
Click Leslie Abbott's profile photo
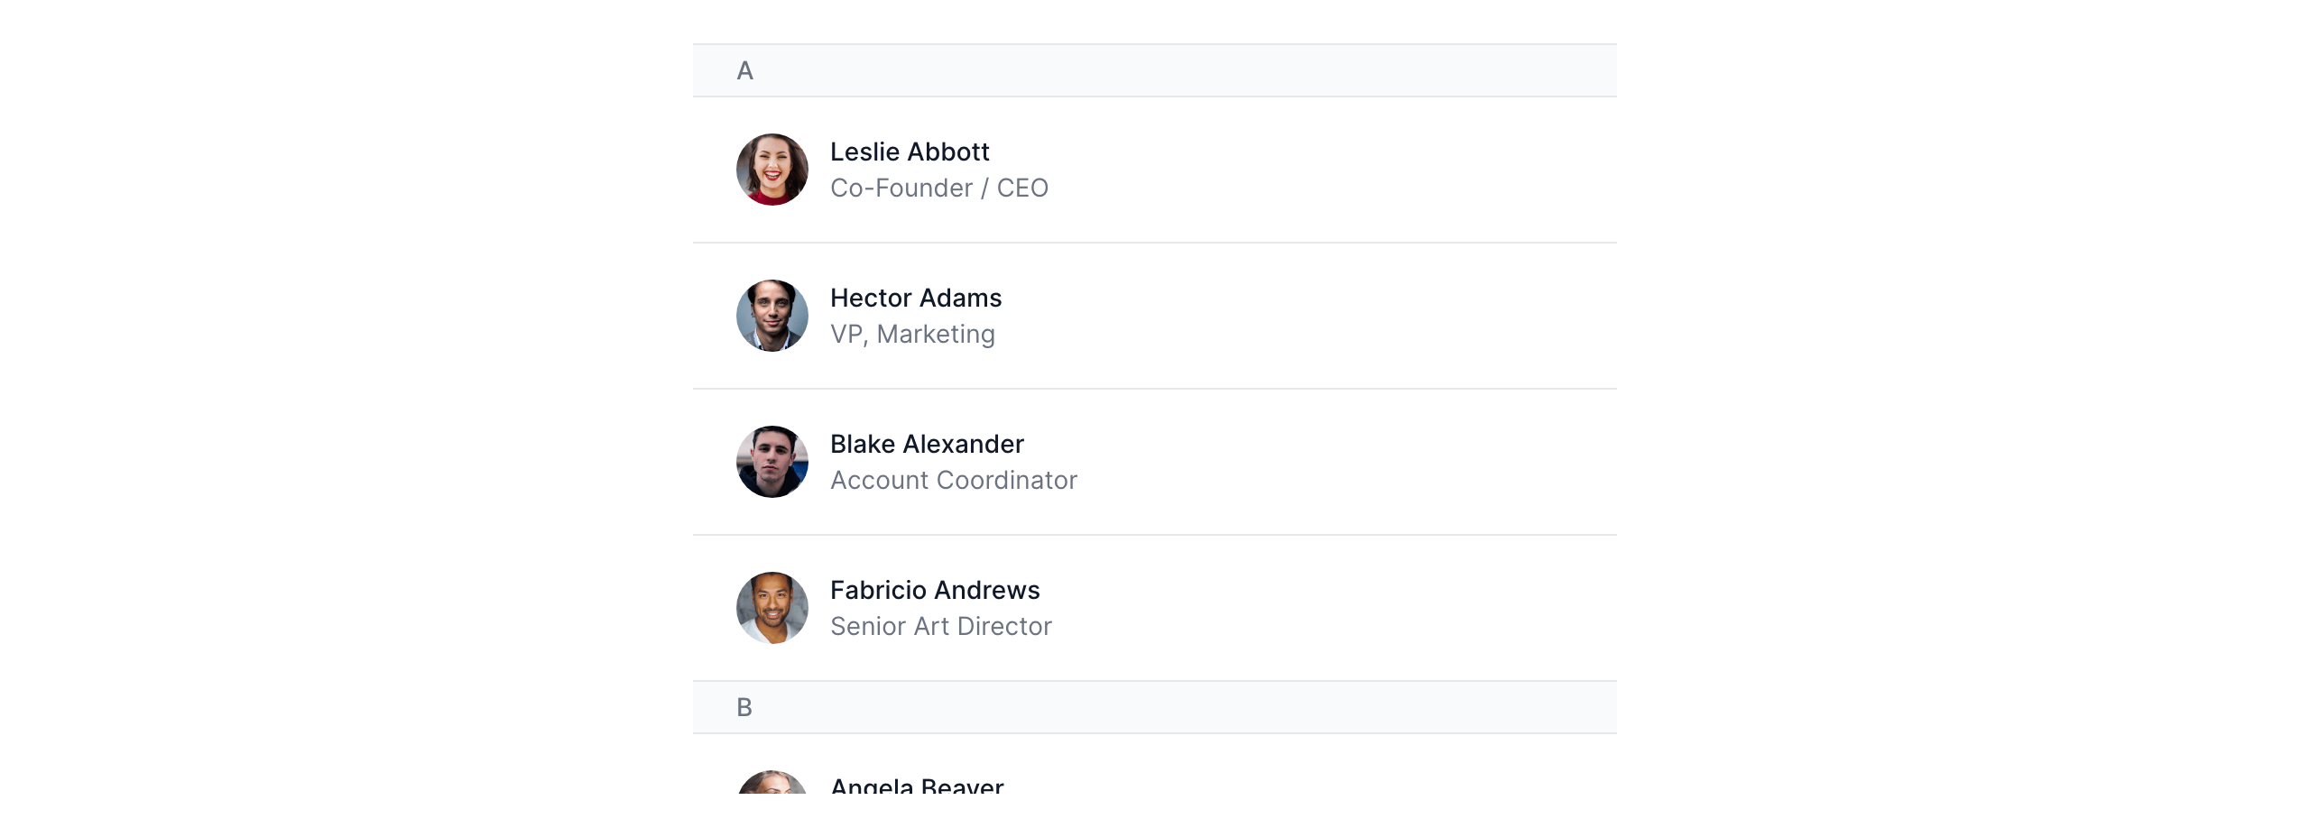[772, 170]
